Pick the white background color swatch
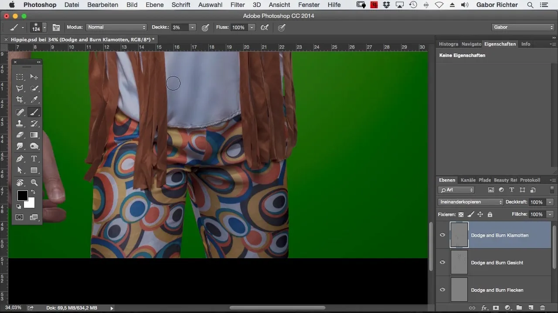 [31, 204]
